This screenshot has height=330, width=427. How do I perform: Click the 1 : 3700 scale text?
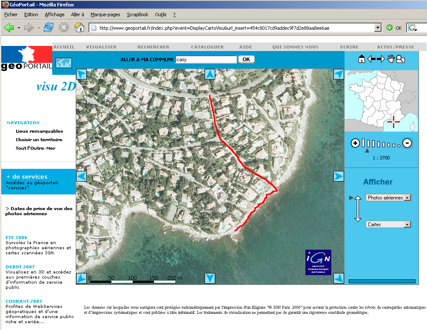tap(381, 158)
